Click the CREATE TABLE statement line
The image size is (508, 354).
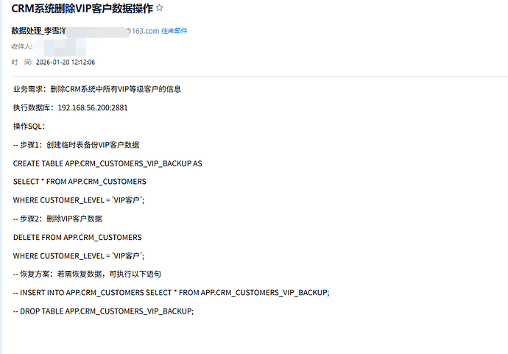pos(107,163)
